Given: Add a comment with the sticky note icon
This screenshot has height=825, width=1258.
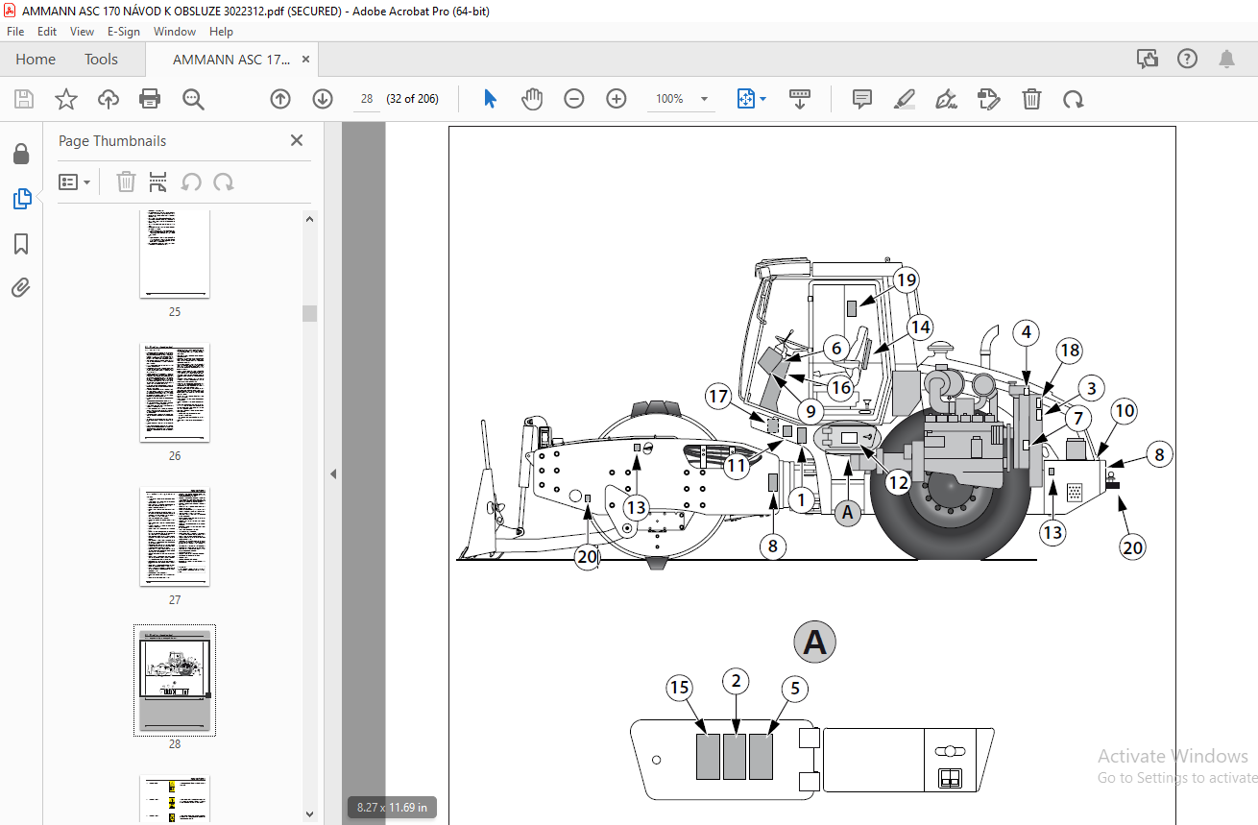Looking at the screenshot, I should click(862, 99).
